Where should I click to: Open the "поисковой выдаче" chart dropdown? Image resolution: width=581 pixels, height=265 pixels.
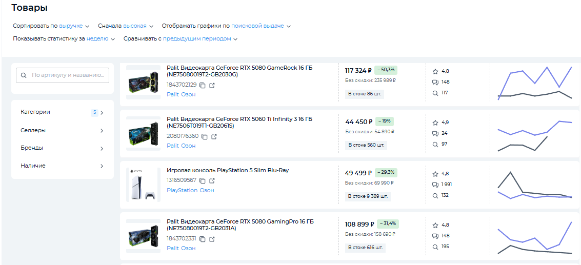tap(261, 26)
